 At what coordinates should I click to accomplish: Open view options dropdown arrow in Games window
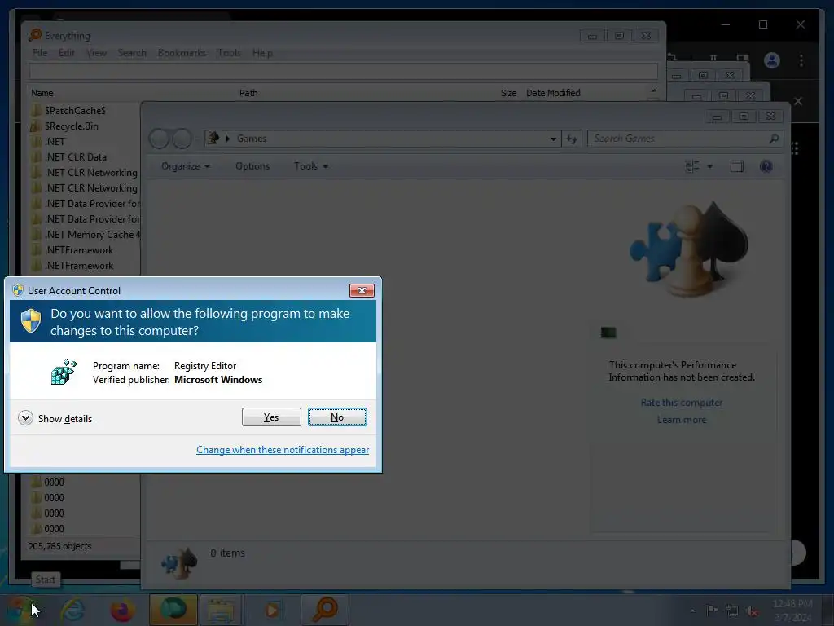click(709, 166)
